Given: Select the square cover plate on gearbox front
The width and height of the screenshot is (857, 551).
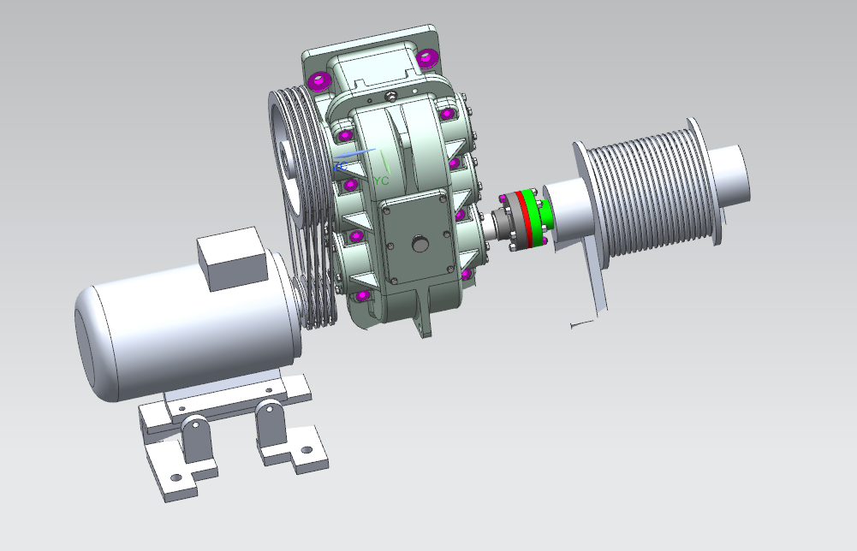Looking at the screenshot, I should pyautogui.click(x=418, y=238).
